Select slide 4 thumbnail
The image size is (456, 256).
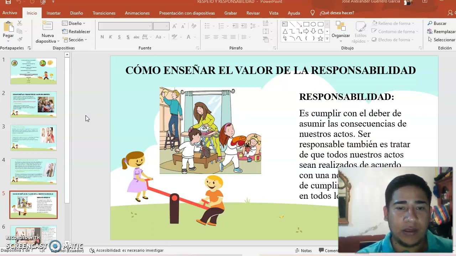(x=33, y=171)
